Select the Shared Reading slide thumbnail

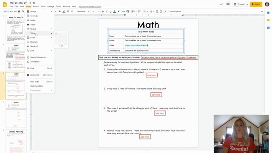(x=16, y=141)
